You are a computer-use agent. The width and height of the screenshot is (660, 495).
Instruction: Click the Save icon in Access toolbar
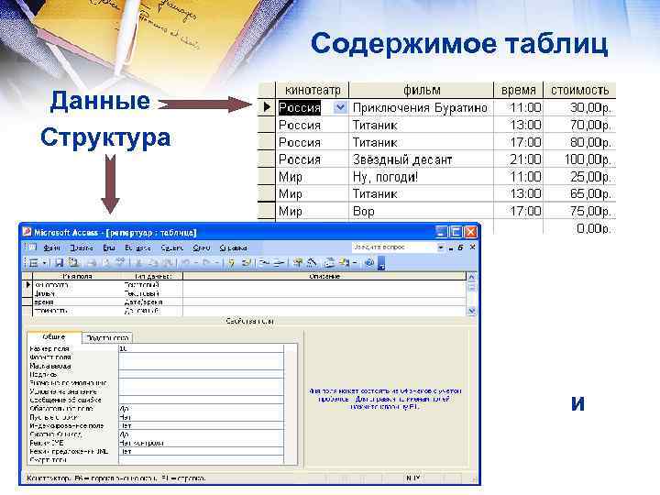60,263
